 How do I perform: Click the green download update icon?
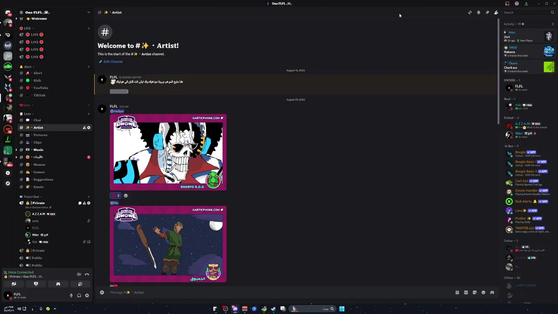point(526,3)
